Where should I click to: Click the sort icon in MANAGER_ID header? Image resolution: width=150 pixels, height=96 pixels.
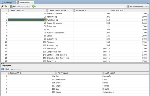pos(74,10)
